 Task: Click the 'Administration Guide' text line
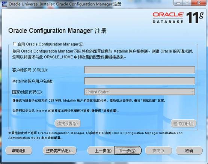tap(35, 138)
